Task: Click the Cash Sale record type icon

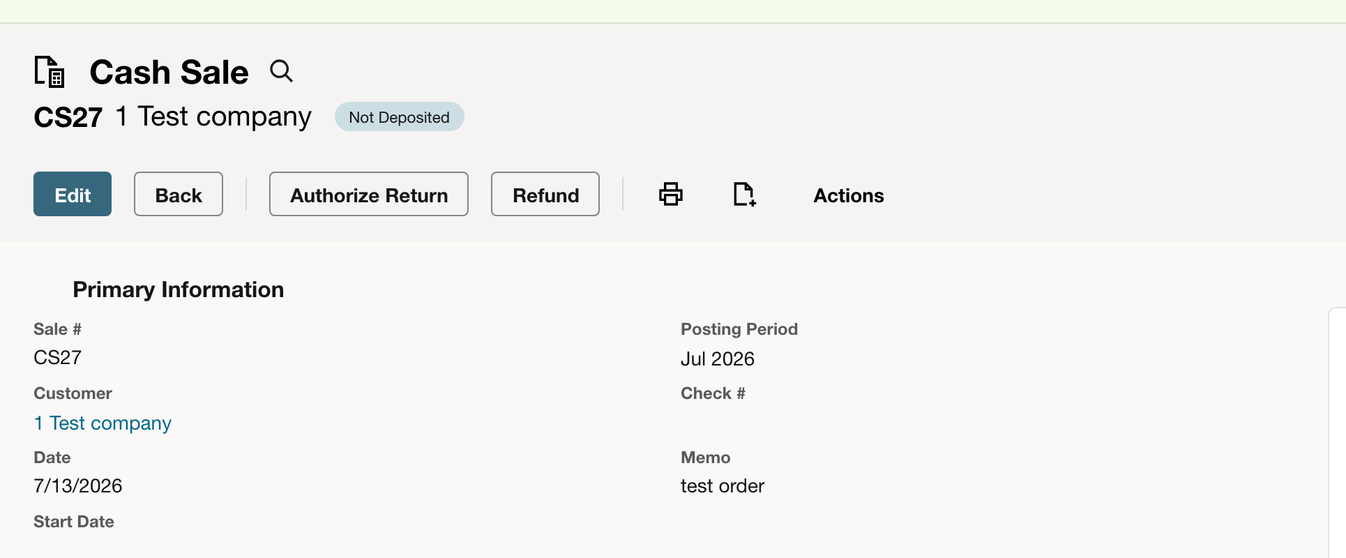Action: pos(50,72)
